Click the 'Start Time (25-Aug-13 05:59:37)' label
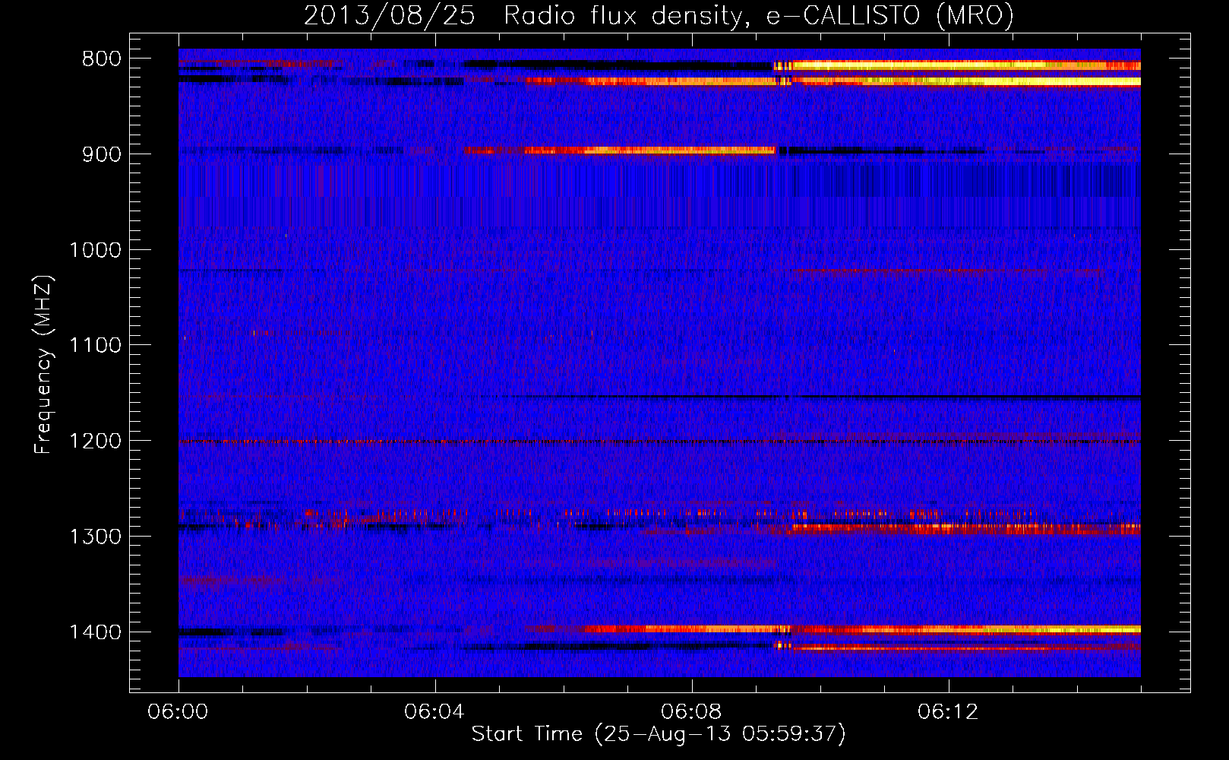 click(659, 734)
